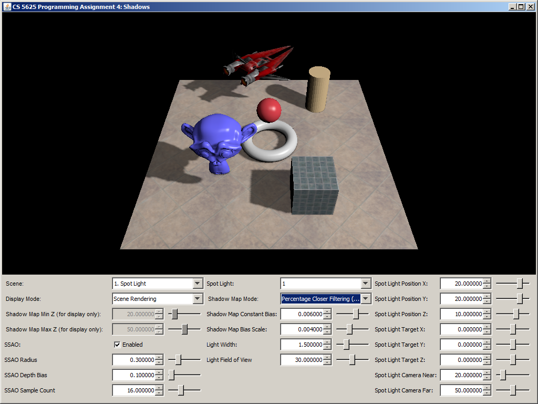The height and width of the screenshot is (404, 538).
Task: Click the SSAO Depth Bias value field
Action: click(x=134, y=375)
